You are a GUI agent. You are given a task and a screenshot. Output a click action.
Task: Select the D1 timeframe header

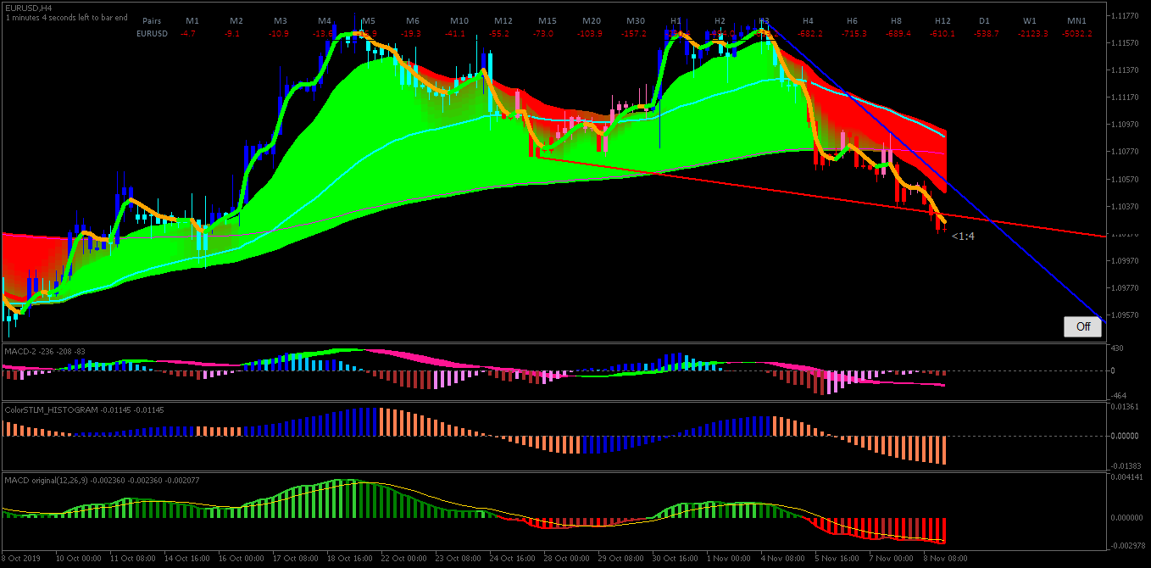(984, 20)
